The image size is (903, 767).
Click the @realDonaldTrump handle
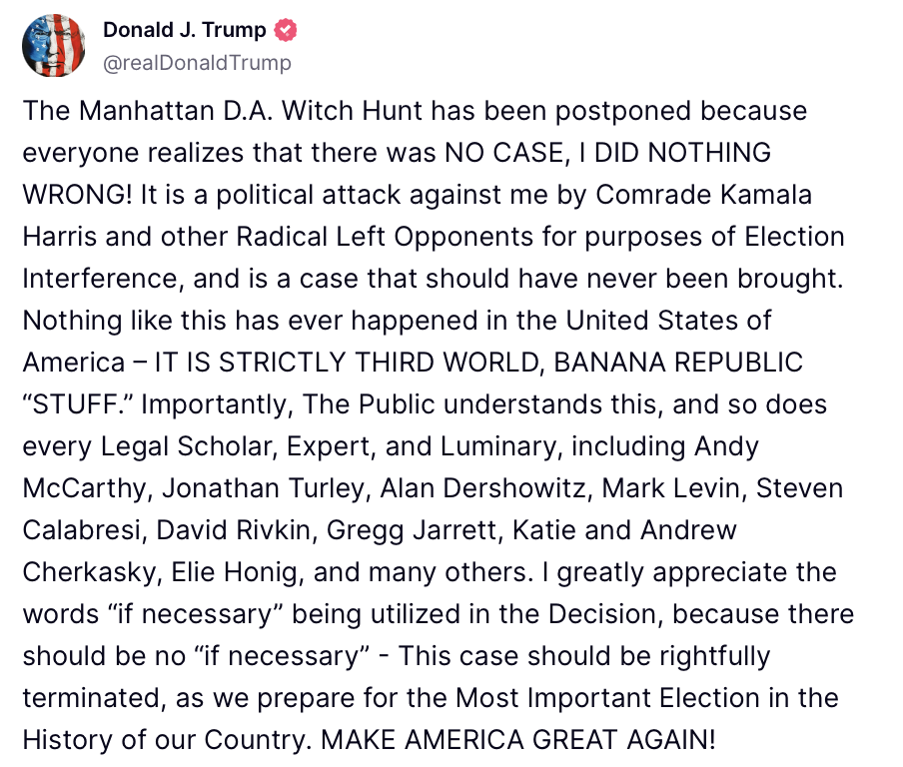click(x=197, y=62)
